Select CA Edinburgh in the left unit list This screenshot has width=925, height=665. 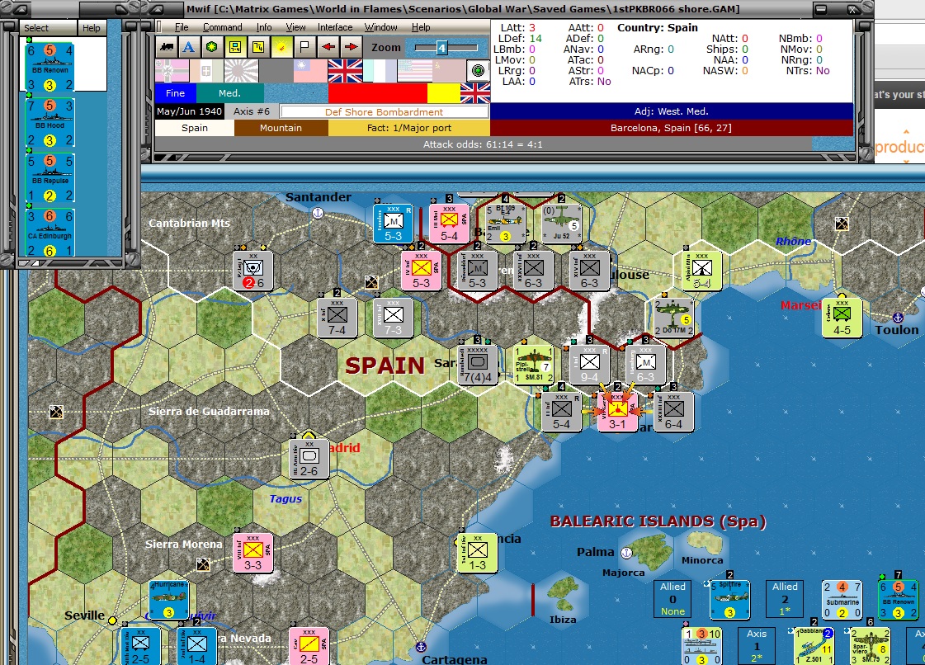coord(50,232)
